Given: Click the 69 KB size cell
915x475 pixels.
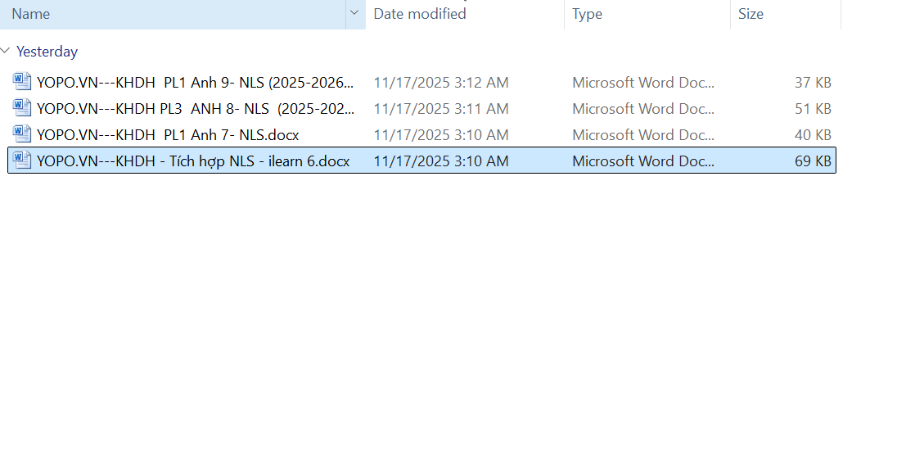Looking at the screenshot, I should click(x=813, y=161).
